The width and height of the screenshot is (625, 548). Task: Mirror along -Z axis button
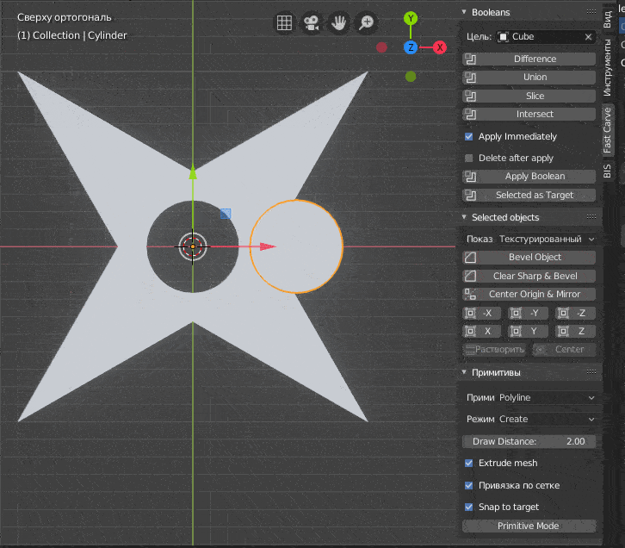pyautogui.click(x=576, y=313)
